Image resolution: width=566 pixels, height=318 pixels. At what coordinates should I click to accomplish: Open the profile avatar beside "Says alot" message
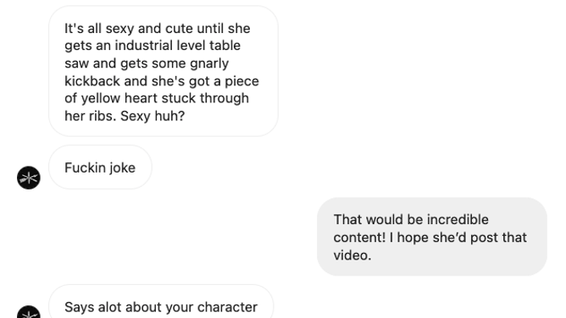(x=29, y=312)
